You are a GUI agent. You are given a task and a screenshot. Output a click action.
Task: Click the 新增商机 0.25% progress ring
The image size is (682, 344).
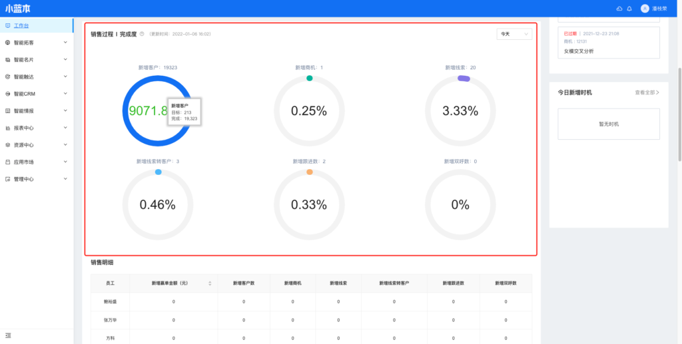pos(309,111)
